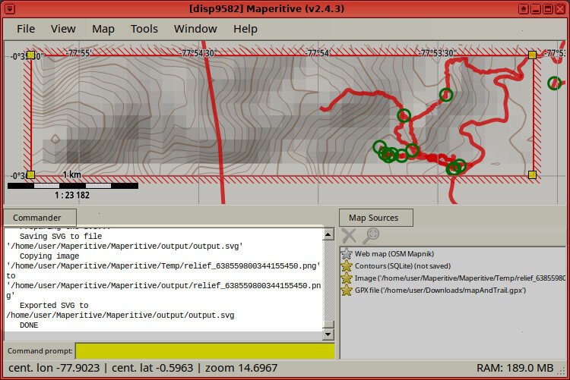This screenshot has width=570, height=380.
Task: Click the Commander scrollbar thumb
Action: pyautogui.click(x=328, y=325)
